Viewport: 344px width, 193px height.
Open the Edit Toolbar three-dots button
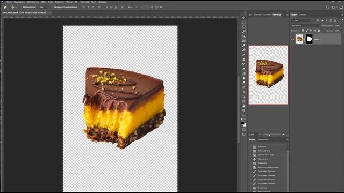coord(243,115)
